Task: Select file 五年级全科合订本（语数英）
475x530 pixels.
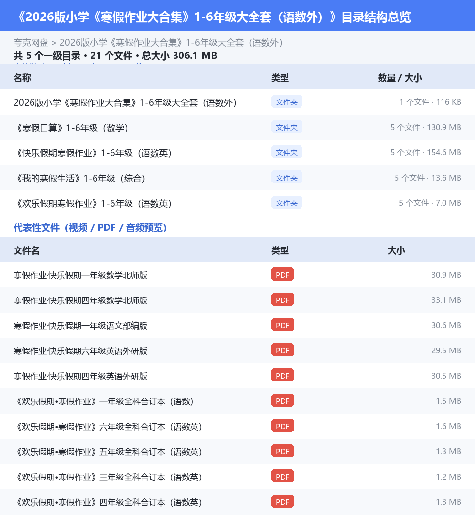Action: 109,452
